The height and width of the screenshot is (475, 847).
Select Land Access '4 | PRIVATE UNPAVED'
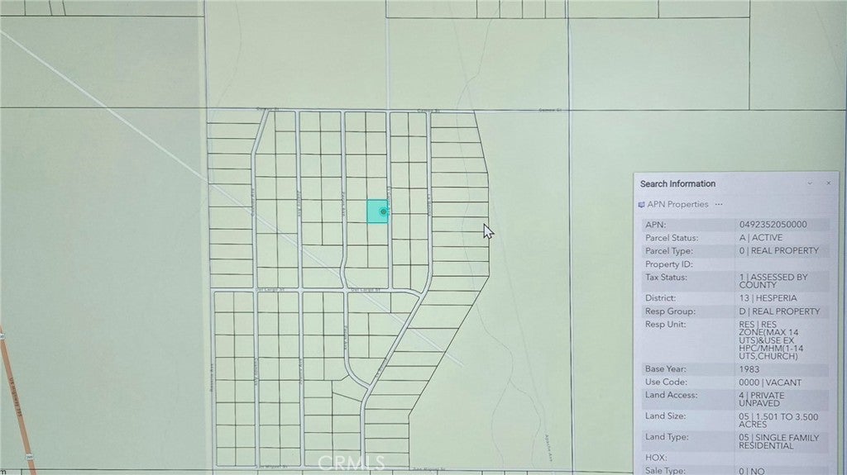[762, 400]
